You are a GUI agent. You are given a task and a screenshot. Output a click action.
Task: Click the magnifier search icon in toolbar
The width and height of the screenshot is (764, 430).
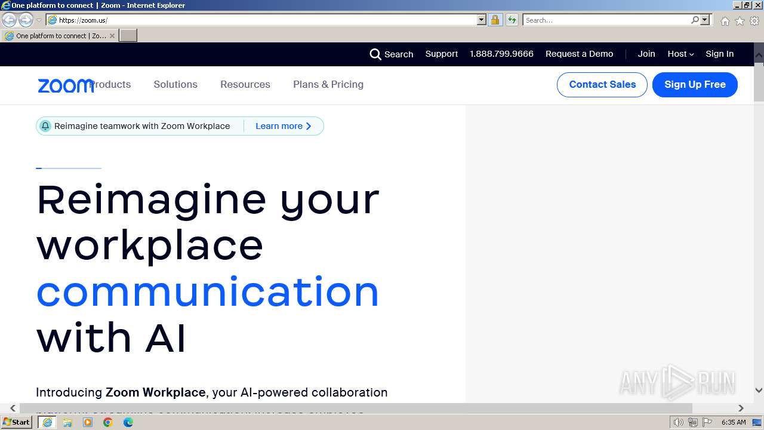695,20
